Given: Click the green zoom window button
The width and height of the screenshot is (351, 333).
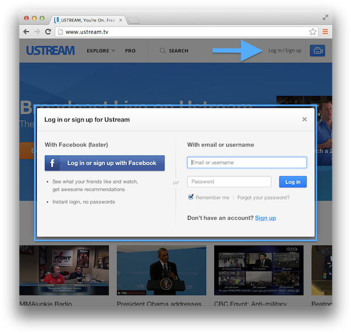Looking at the screenshot, I should tap(42, 18).
